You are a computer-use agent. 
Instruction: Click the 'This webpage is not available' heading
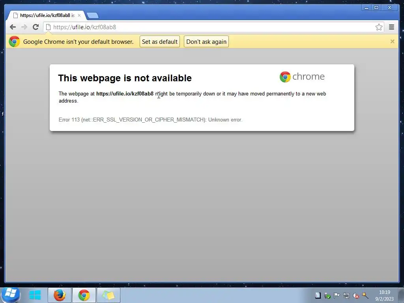pyautogui.click(x=125, y=78)
